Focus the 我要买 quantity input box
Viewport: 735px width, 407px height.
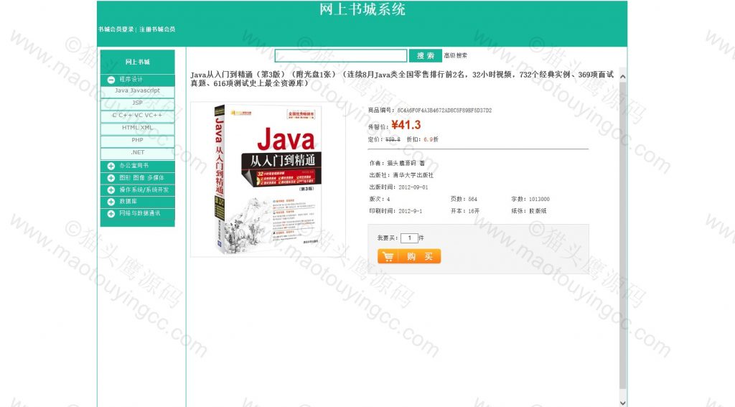[x=409, y=238]
